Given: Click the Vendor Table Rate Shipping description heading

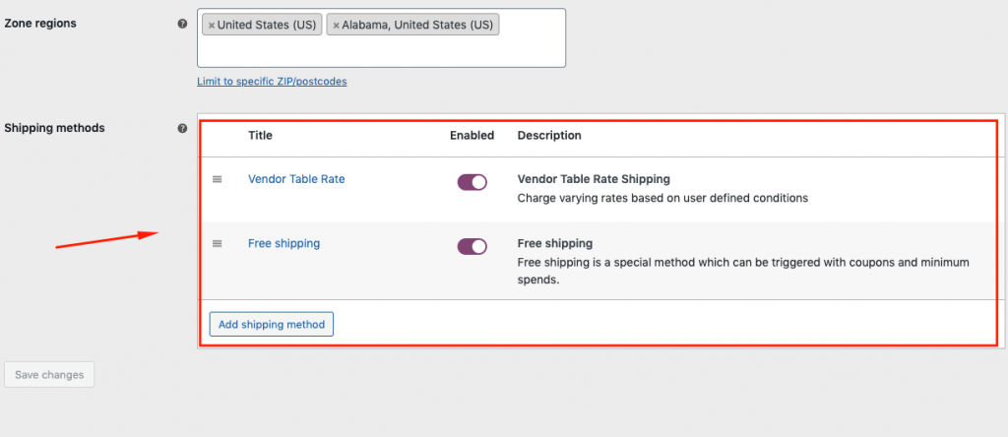Looking at the screenshot, I should 594,179.
